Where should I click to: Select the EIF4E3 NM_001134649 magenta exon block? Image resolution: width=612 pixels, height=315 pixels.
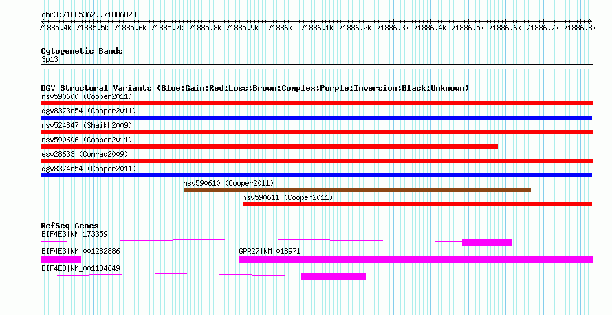(334, 276)
